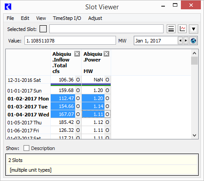Click the scroll up arrow of the table
The image size is (204, 181).
click(194, 53)
